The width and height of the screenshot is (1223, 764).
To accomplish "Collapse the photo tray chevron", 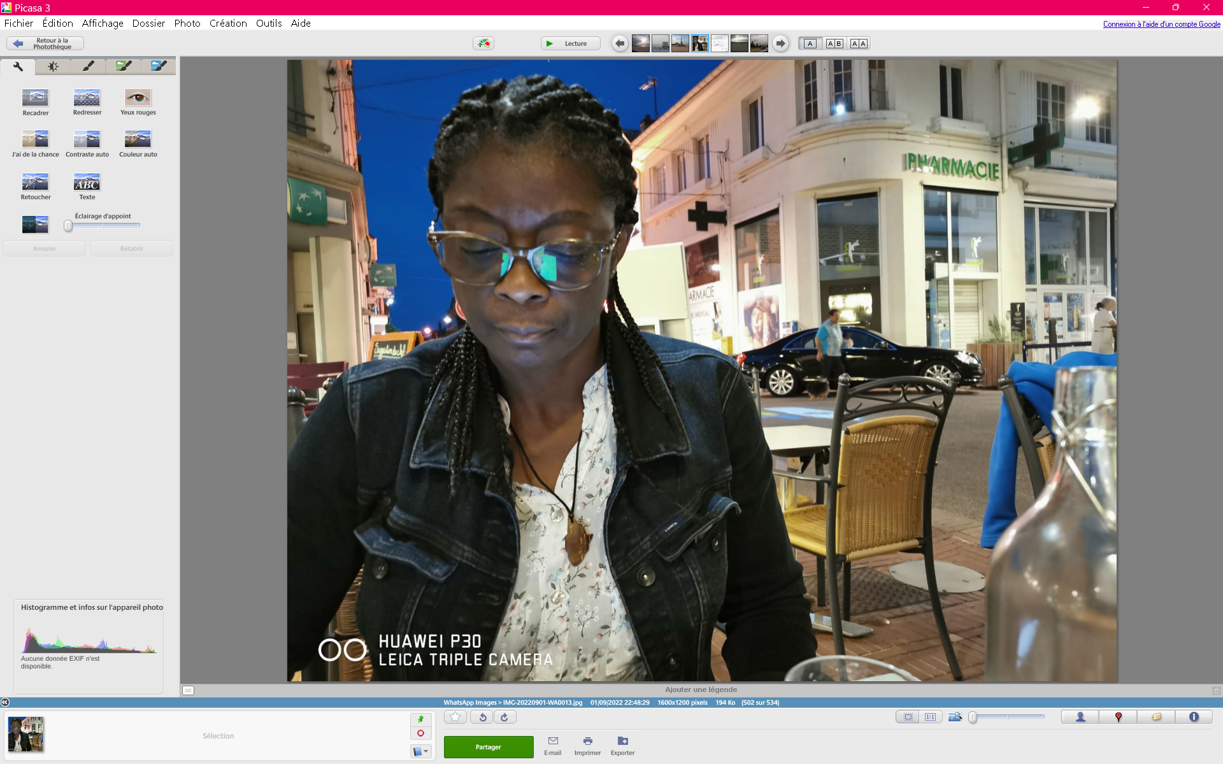I will point(5,702).
